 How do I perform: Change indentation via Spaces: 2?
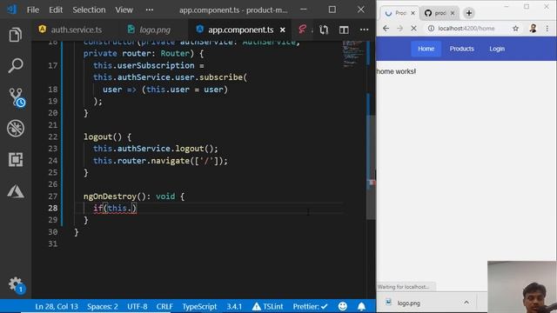tap(103, 306)
